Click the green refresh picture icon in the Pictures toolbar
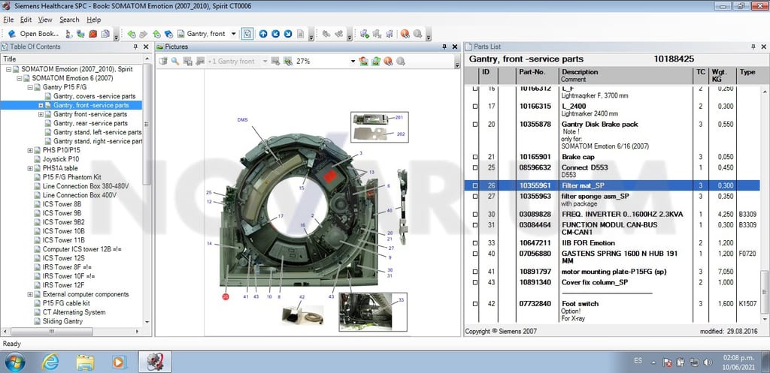This screenshot has height=373, width=770. tap(376, 62)
